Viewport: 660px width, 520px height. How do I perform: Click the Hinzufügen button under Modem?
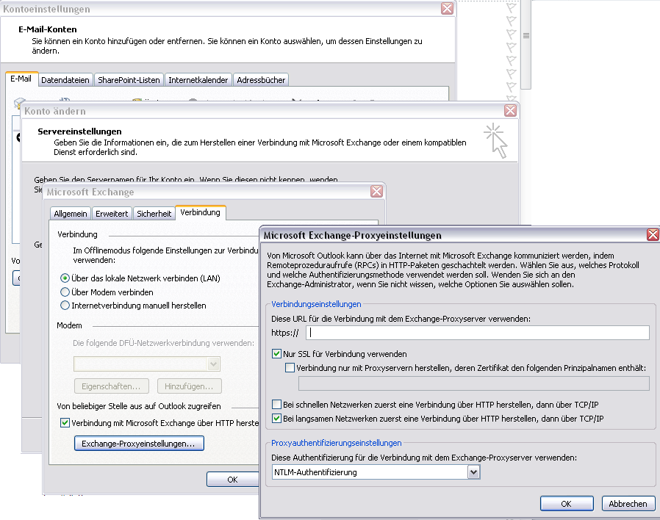[189, 386]
